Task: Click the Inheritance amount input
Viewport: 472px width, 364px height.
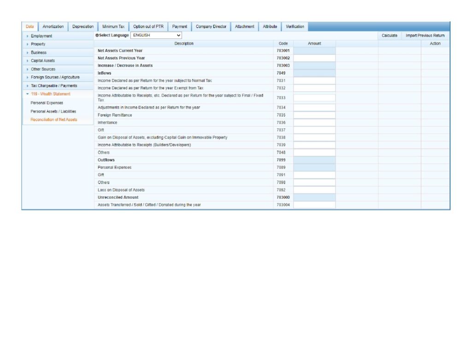Action: (314, 123)
